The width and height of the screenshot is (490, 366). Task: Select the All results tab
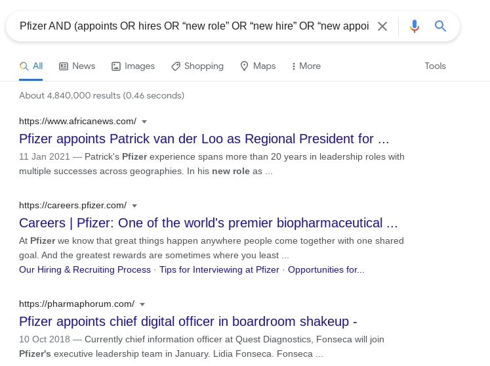coord(31,66)
